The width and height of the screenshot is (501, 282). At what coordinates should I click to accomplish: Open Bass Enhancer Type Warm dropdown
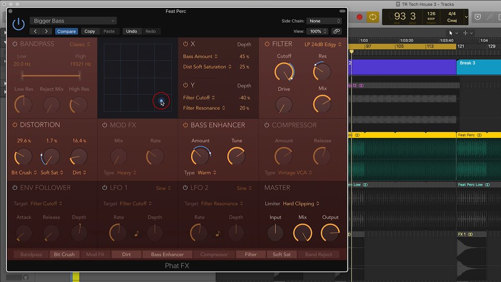[207, 173]
